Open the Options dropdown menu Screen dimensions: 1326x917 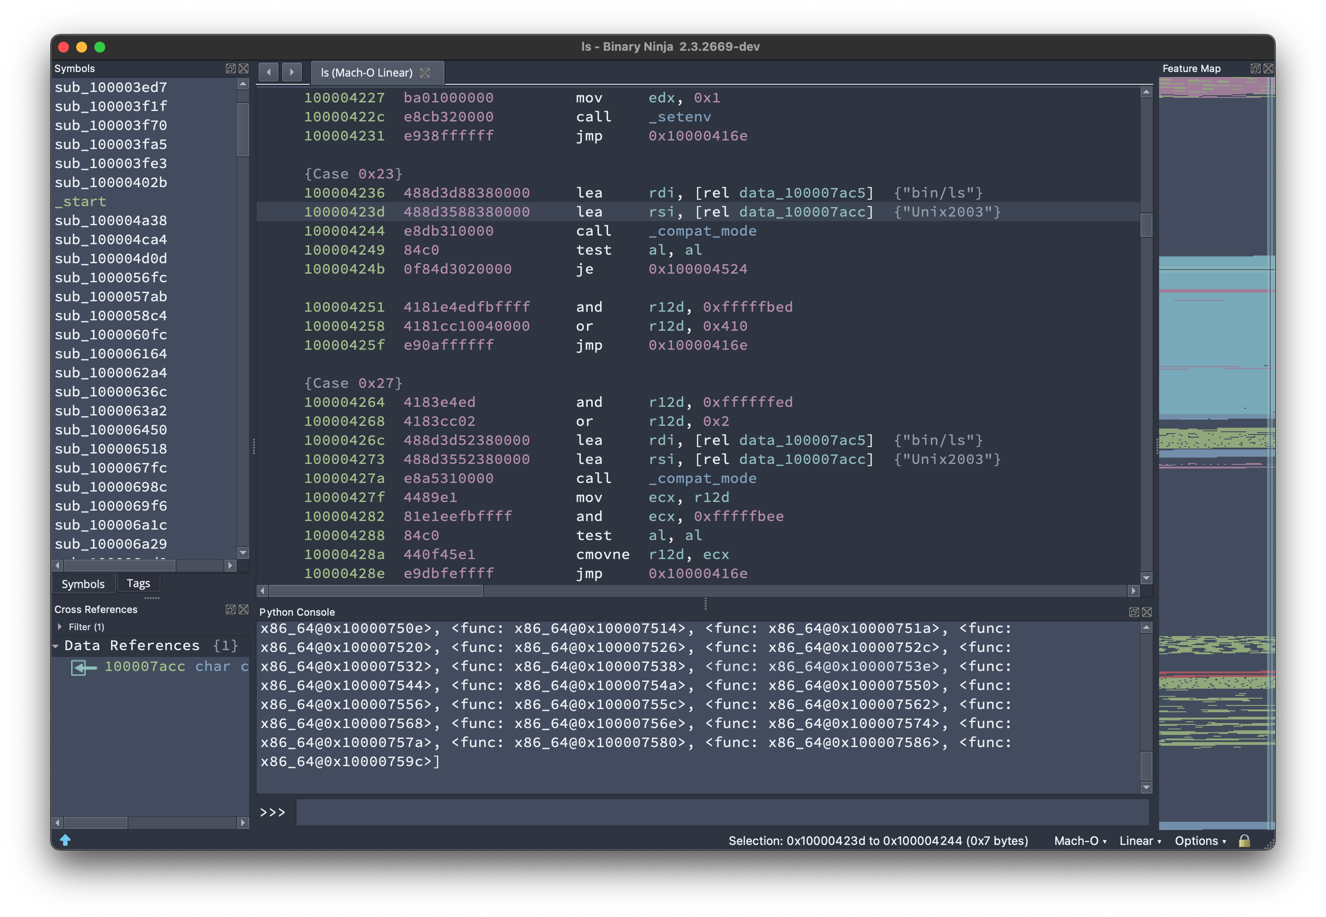[1200, 840]
